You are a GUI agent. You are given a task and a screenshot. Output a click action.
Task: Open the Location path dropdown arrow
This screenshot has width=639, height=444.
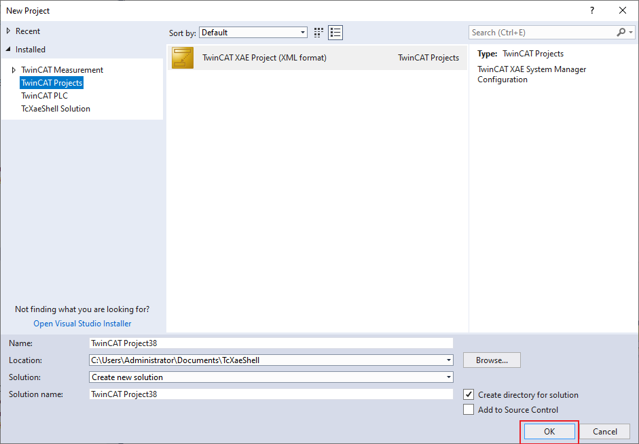[449, 360]
